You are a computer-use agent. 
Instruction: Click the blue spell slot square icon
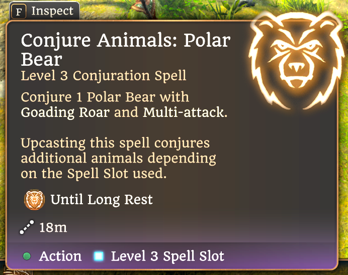coord(99,256)
